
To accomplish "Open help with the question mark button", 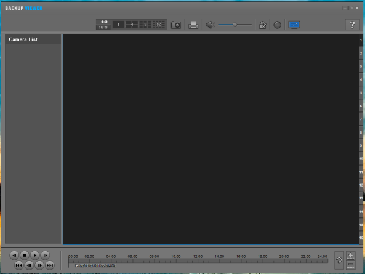I will click(352, 25).
